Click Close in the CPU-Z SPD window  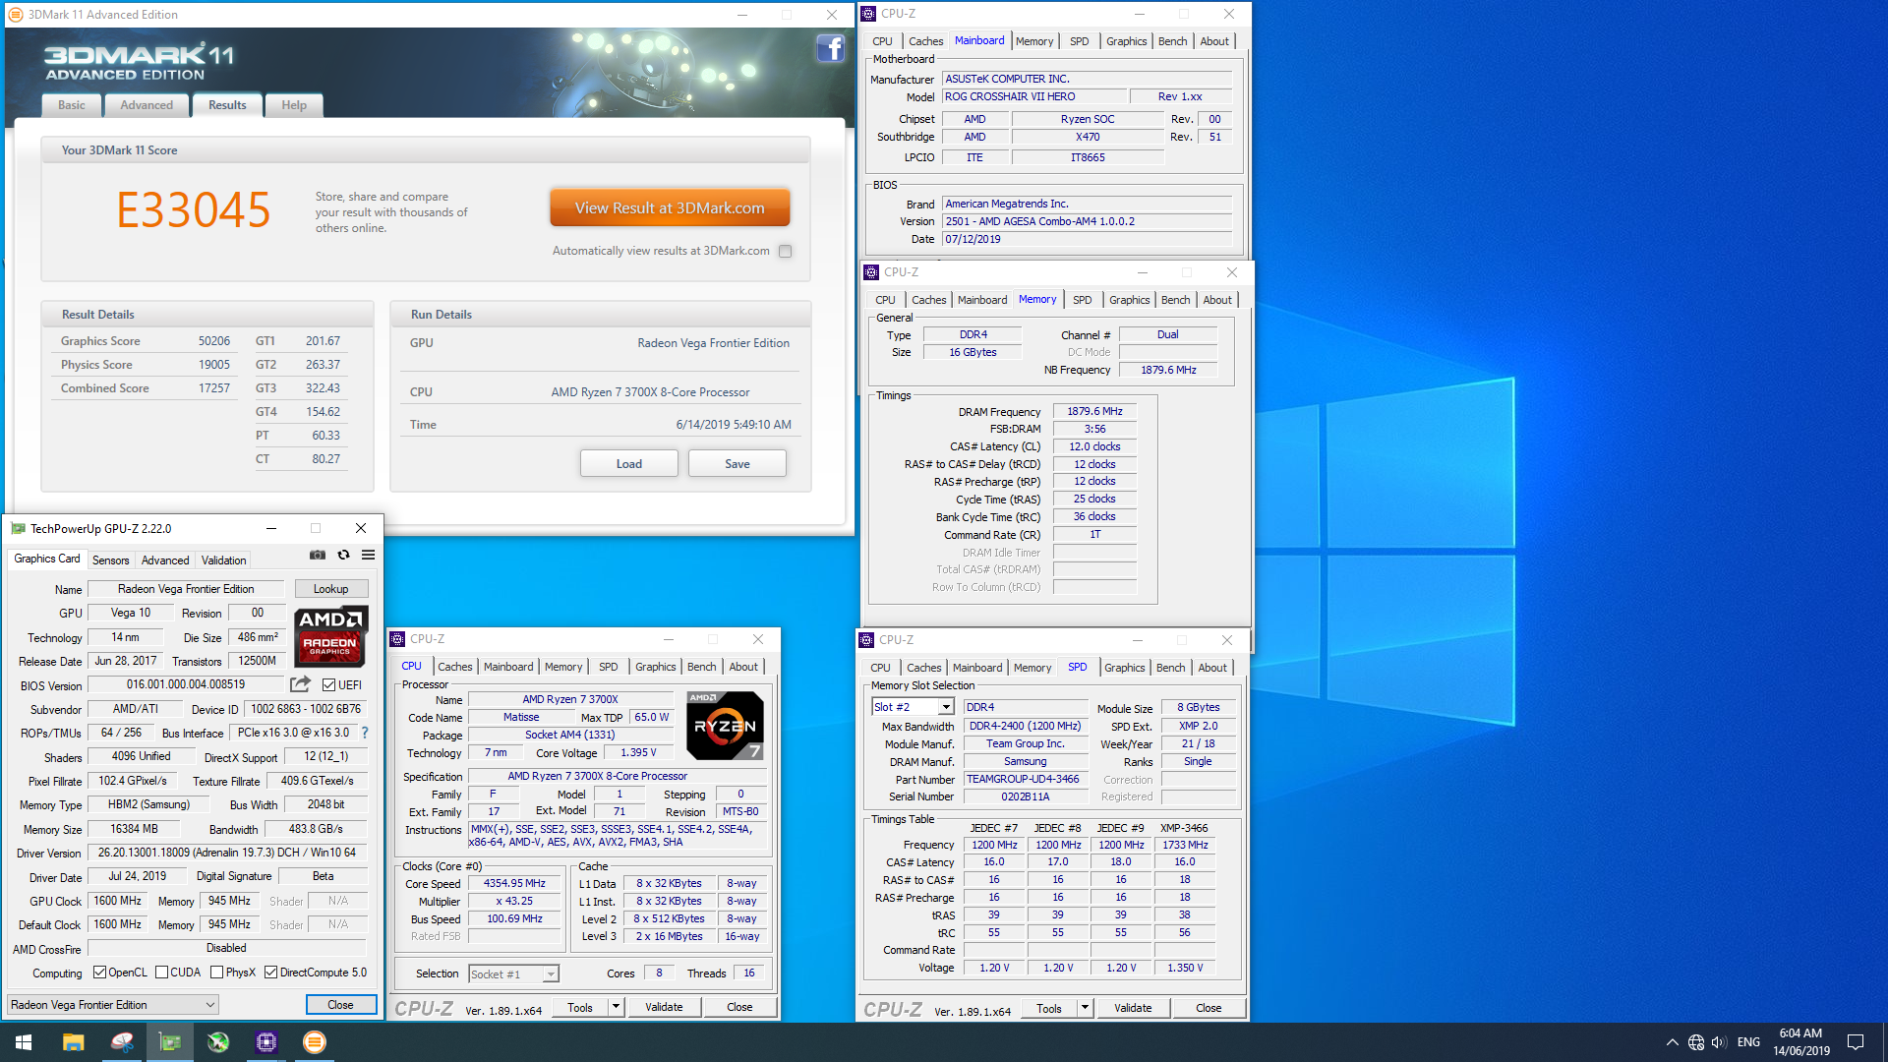click(x=1209, y=1008)
